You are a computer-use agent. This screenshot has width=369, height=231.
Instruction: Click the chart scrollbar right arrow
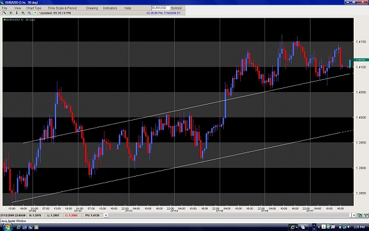354,215
